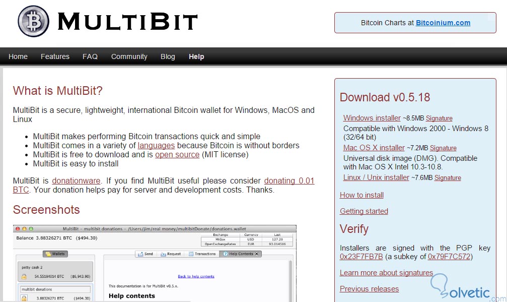
Task: Click the What is MultiBit? heading
Action: (57, 91)
